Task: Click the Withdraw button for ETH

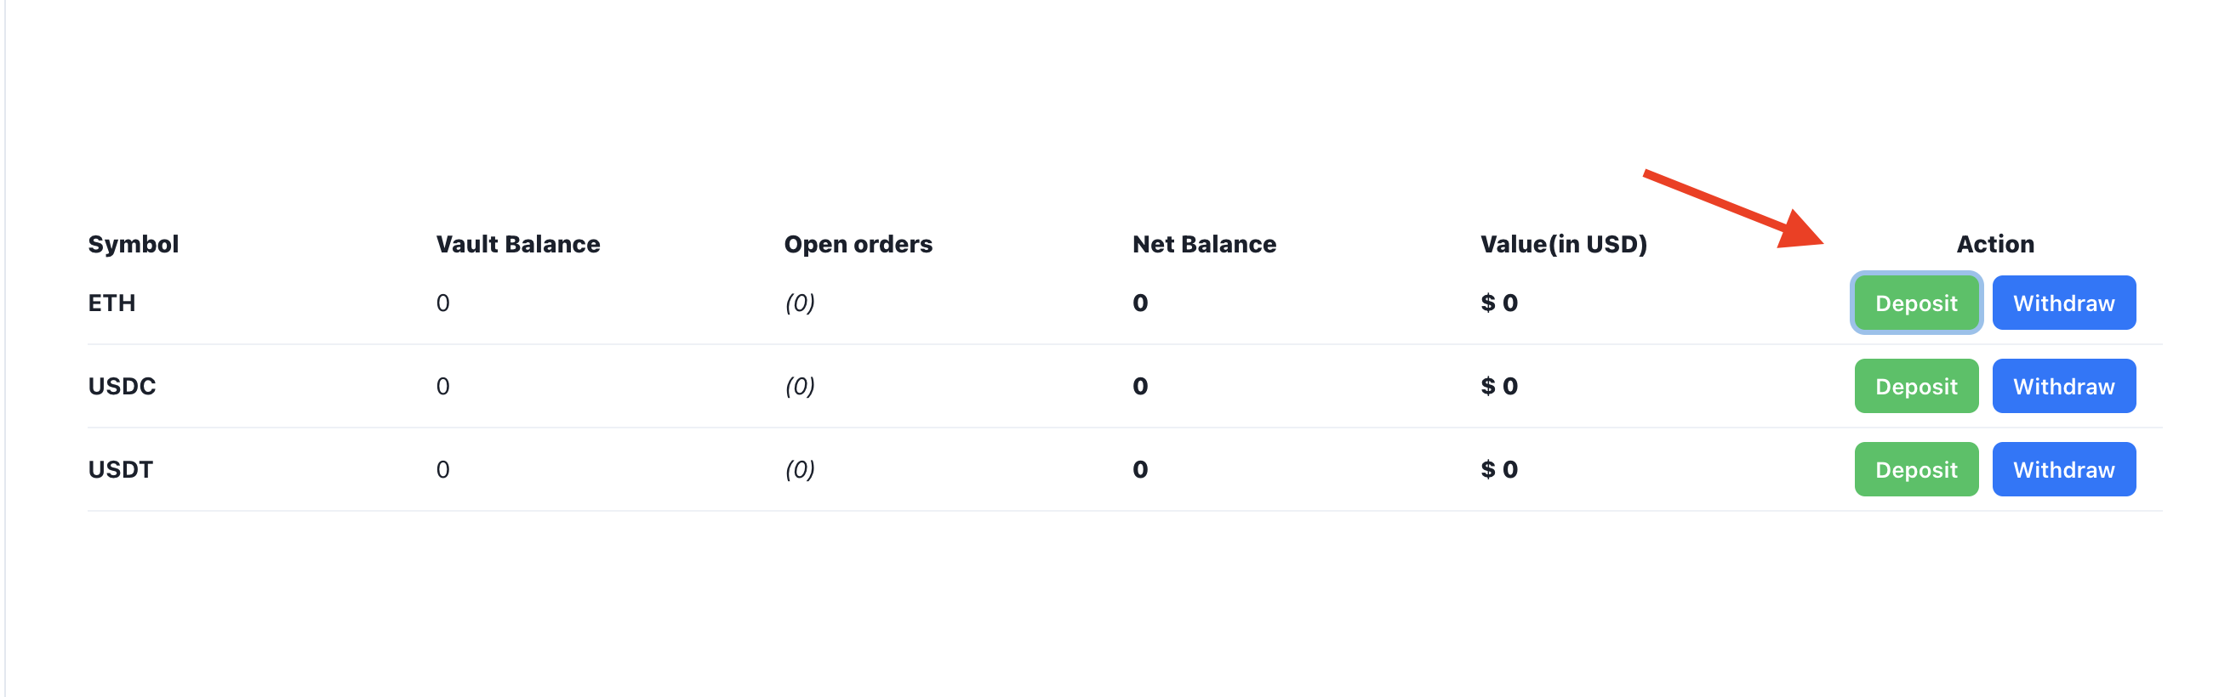Action: click(x=2063, y=303)
